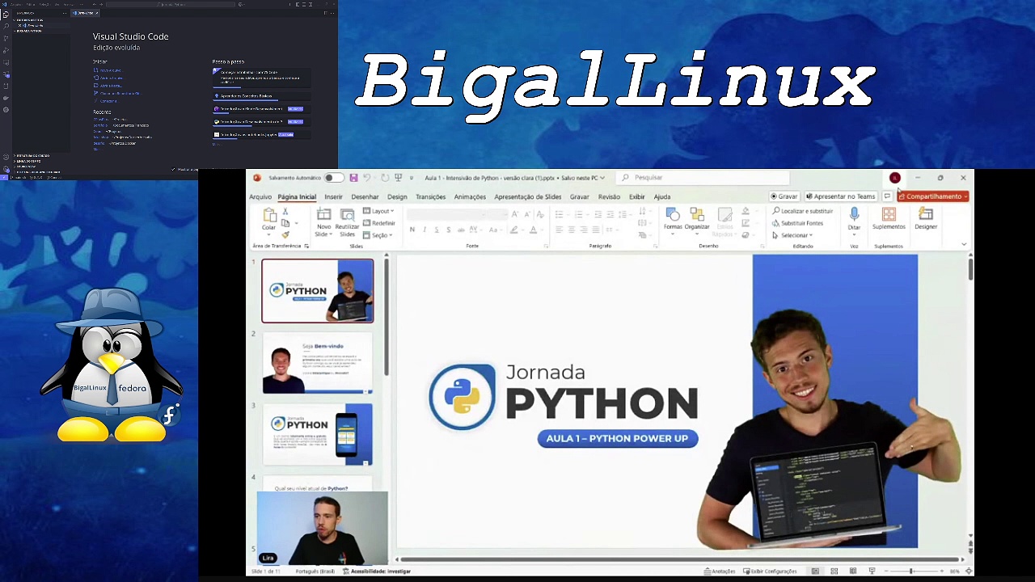Switch to the Transições tab
Image resolution: width=1035 pixels, height=582 pixels.
(x=430, y=196)
